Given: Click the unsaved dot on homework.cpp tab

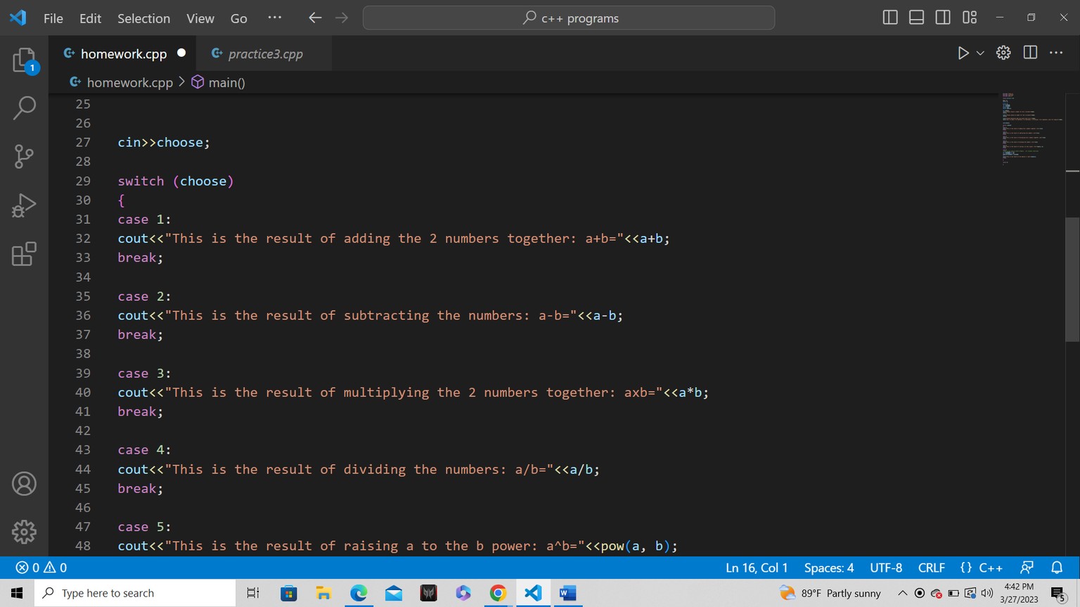Looking at the screenshot, I should (x=181, y=53).
